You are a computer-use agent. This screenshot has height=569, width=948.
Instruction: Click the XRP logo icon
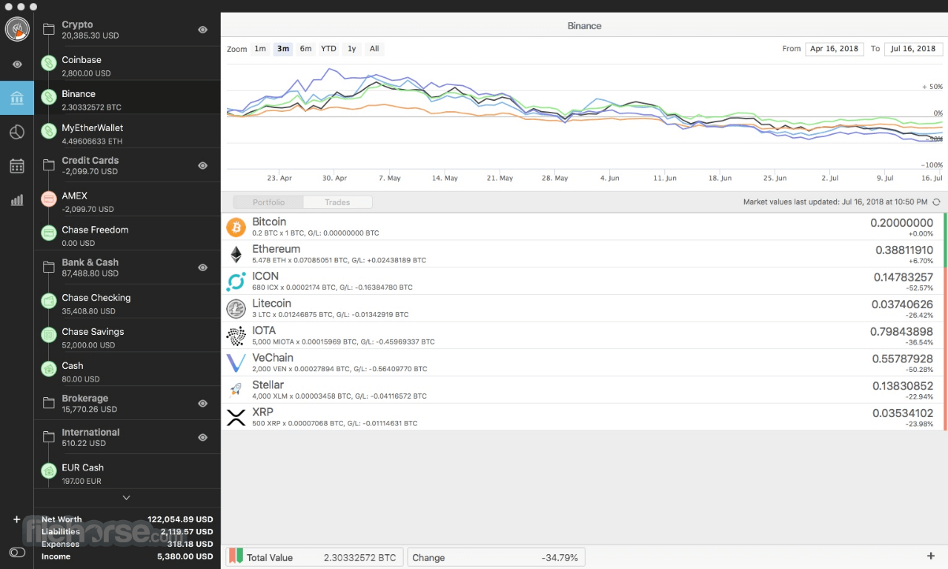coord(236,417)
